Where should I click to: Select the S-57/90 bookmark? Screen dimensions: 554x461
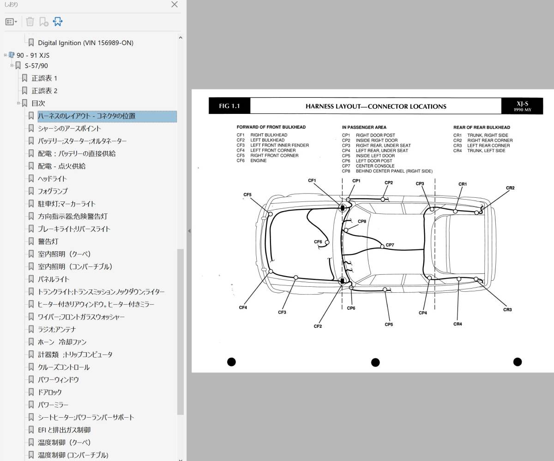click(36, 66)
